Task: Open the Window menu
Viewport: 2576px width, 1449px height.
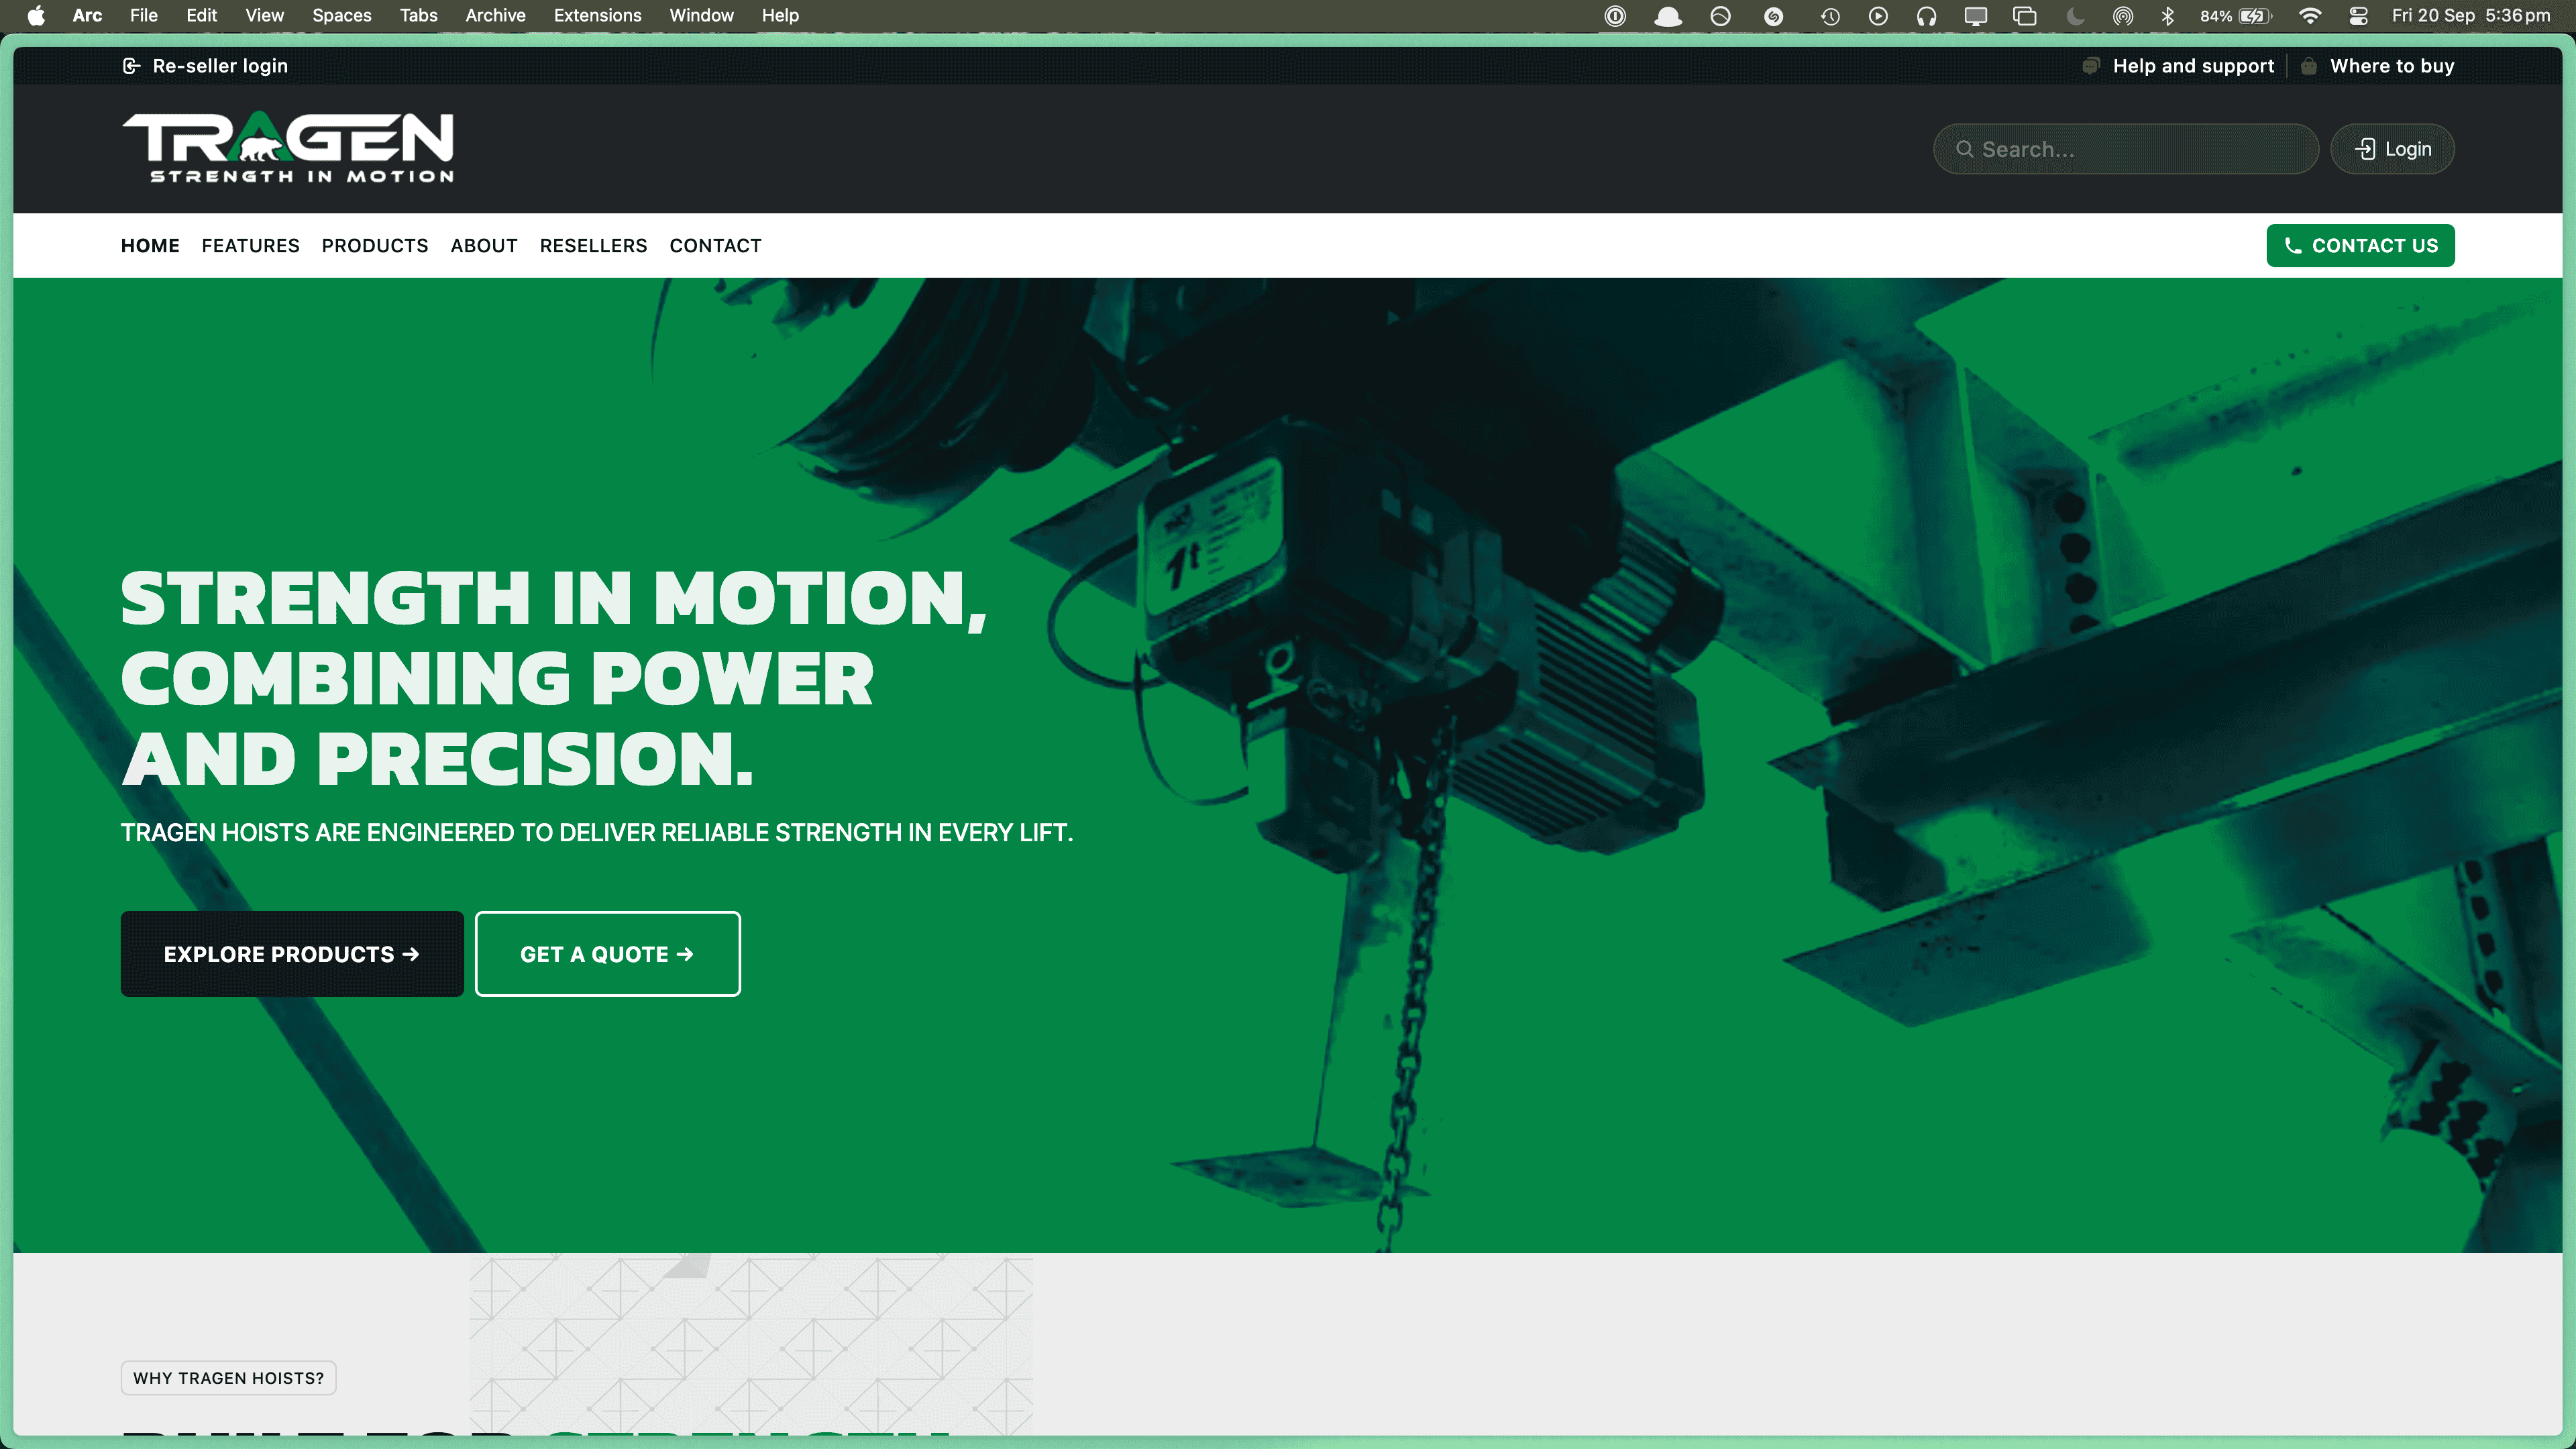Action: [x=701, y=15]
